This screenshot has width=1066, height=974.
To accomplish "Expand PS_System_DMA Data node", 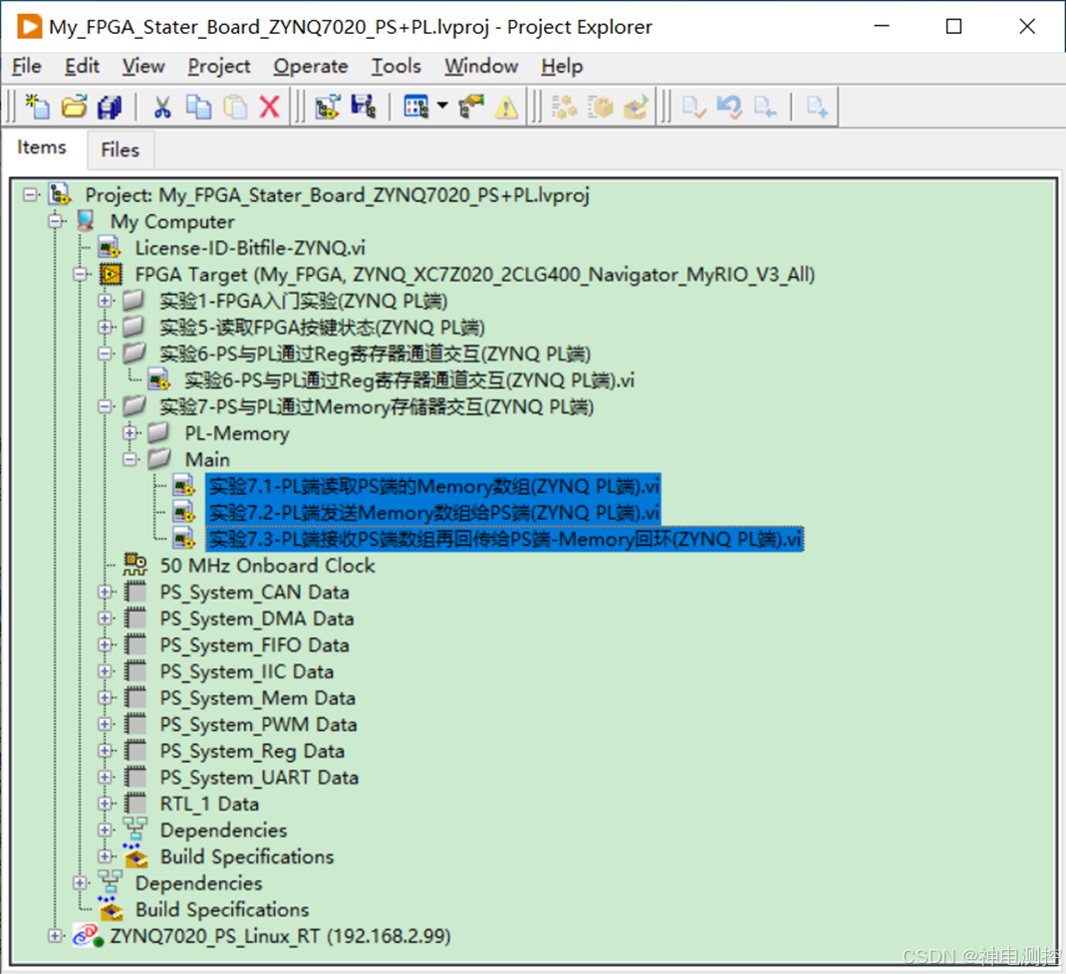I will [x=105, y=618].
